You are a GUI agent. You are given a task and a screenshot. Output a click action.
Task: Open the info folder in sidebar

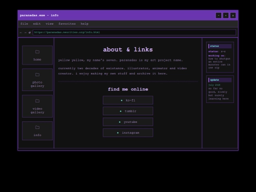click(37, 131)
